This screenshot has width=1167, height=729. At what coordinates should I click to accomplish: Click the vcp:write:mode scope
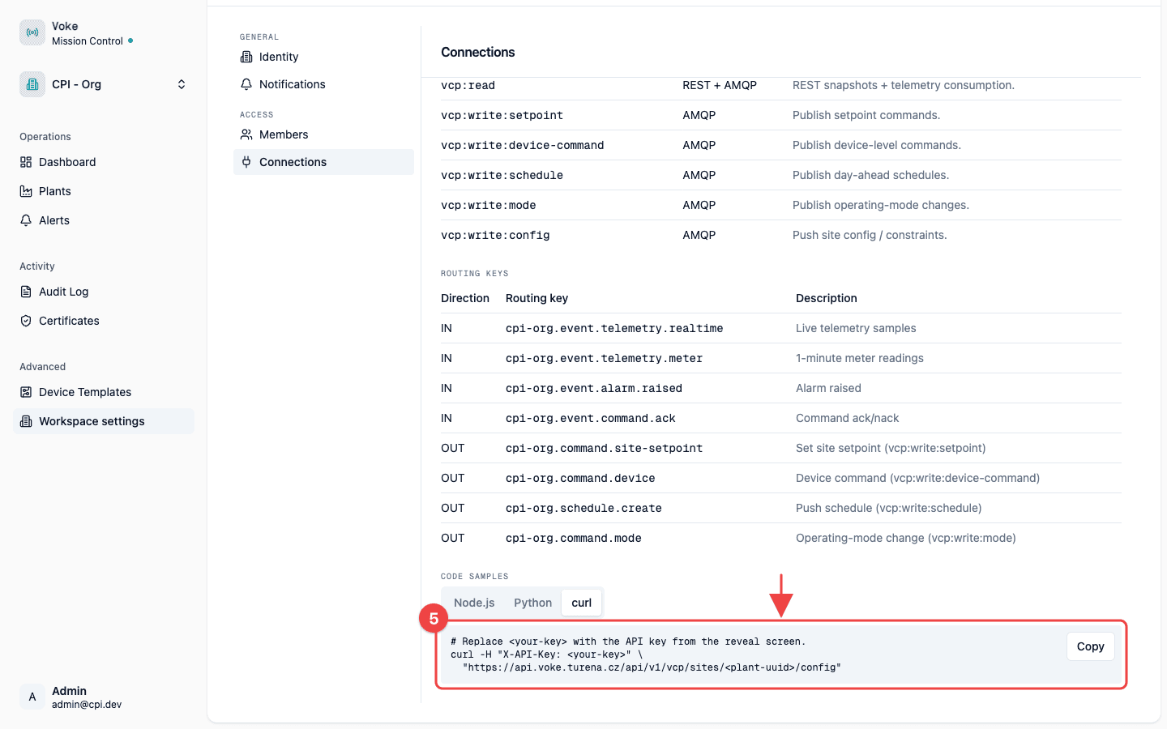(x=488, y=205)
